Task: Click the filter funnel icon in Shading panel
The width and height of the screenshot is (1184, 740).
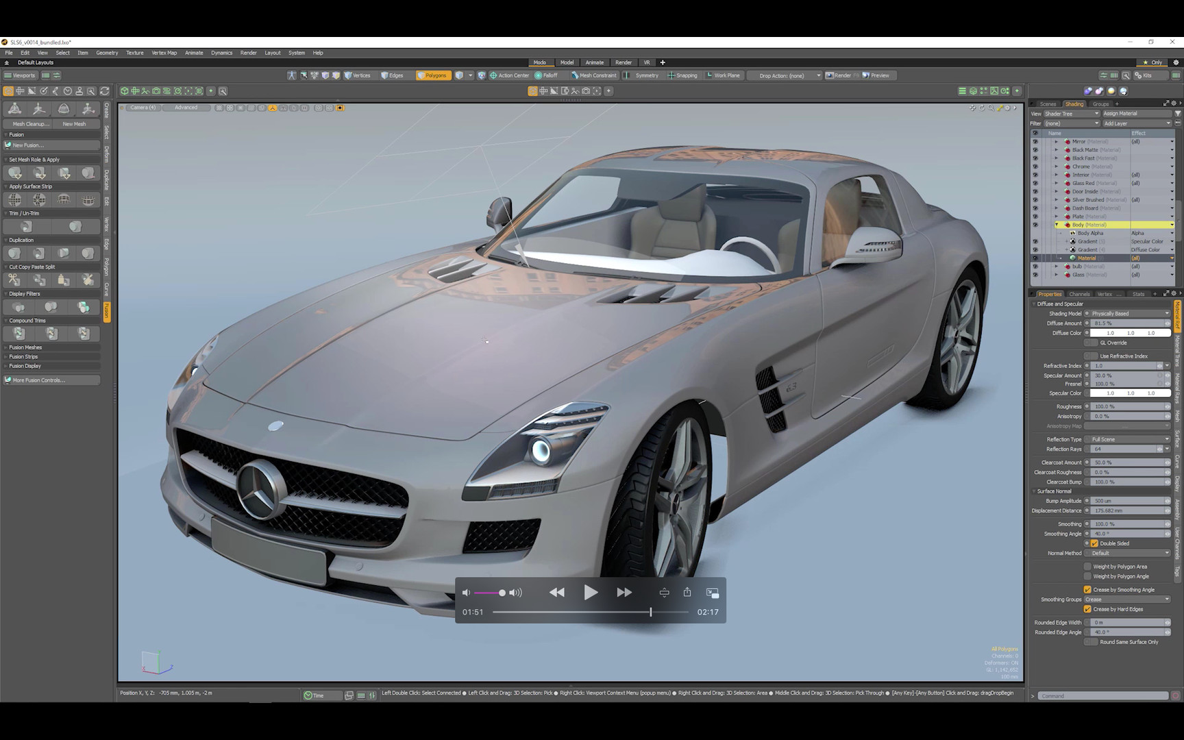Action: 1177,114
